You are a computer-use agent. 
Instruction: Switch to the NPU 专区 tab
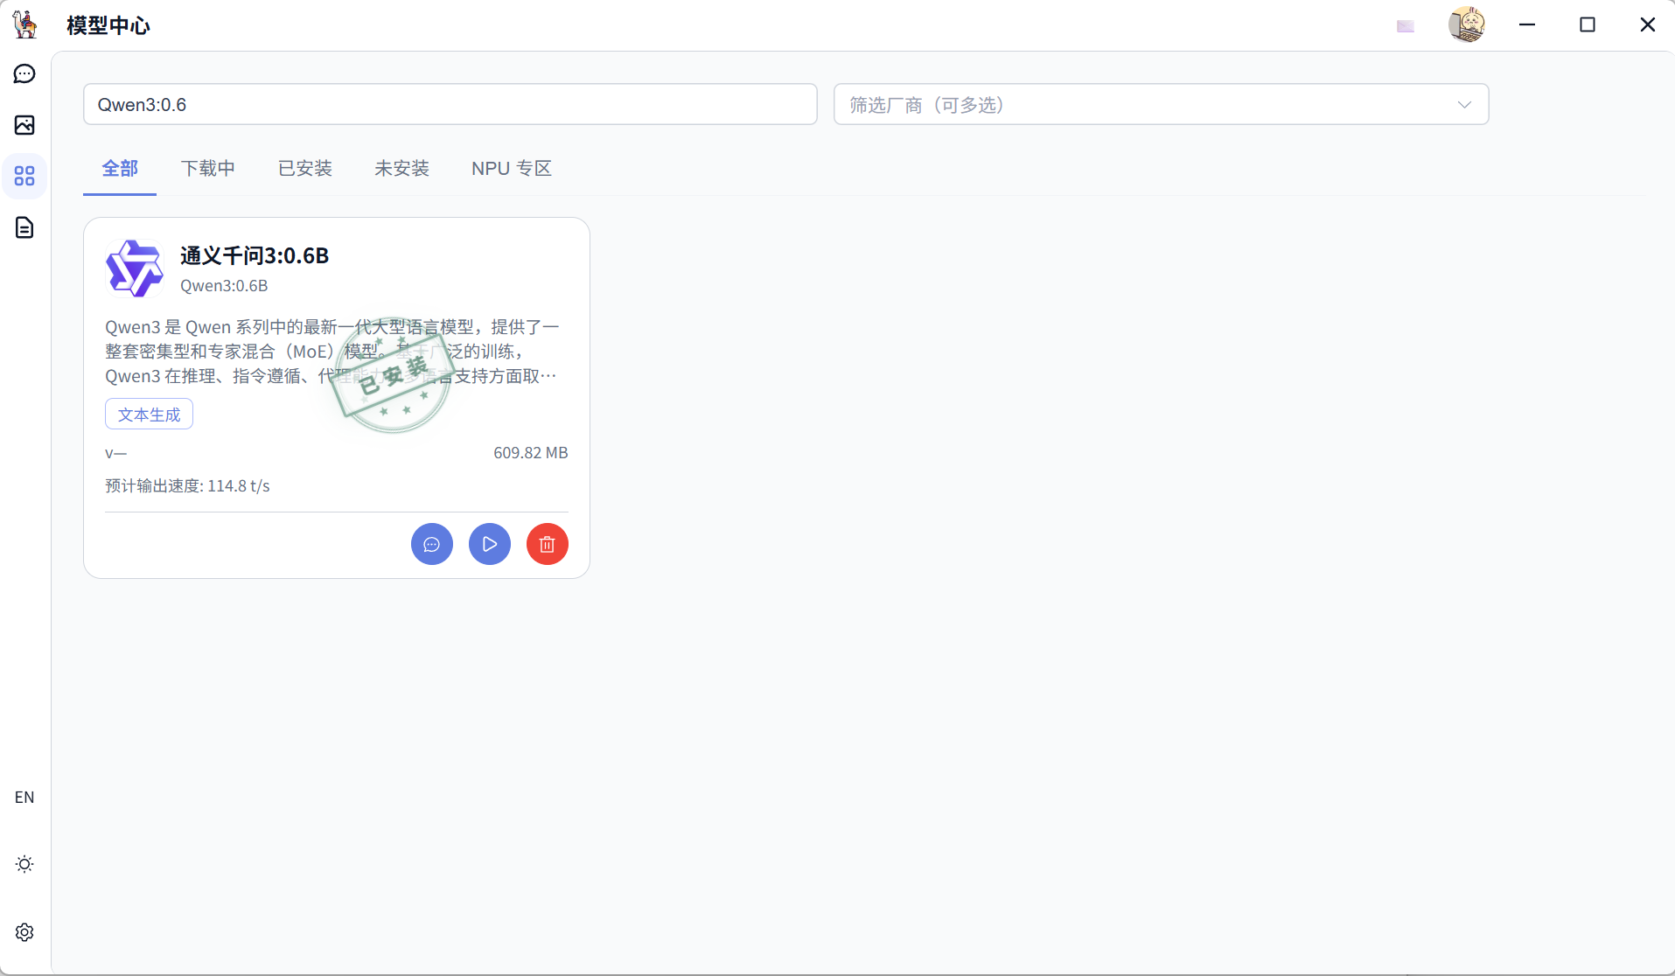tap(512, 168)
